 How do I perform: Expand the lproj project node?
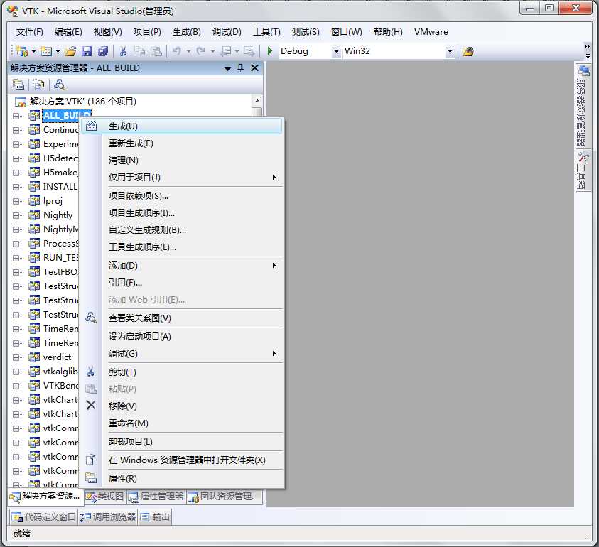click(16, 201)
